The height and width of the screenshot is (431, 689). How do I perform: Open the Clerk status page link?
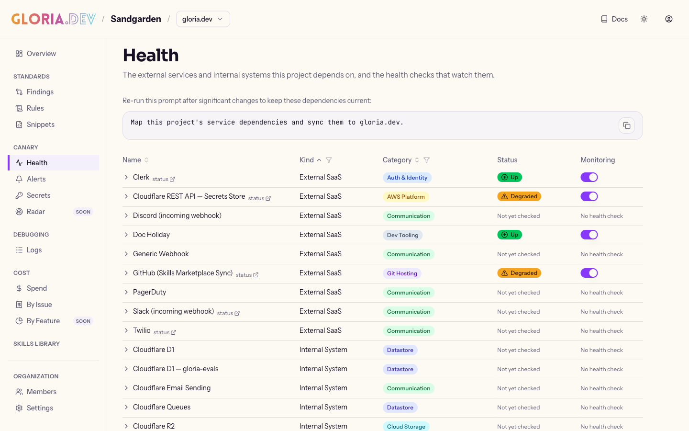pyautogui.click(x=164, y=179)
